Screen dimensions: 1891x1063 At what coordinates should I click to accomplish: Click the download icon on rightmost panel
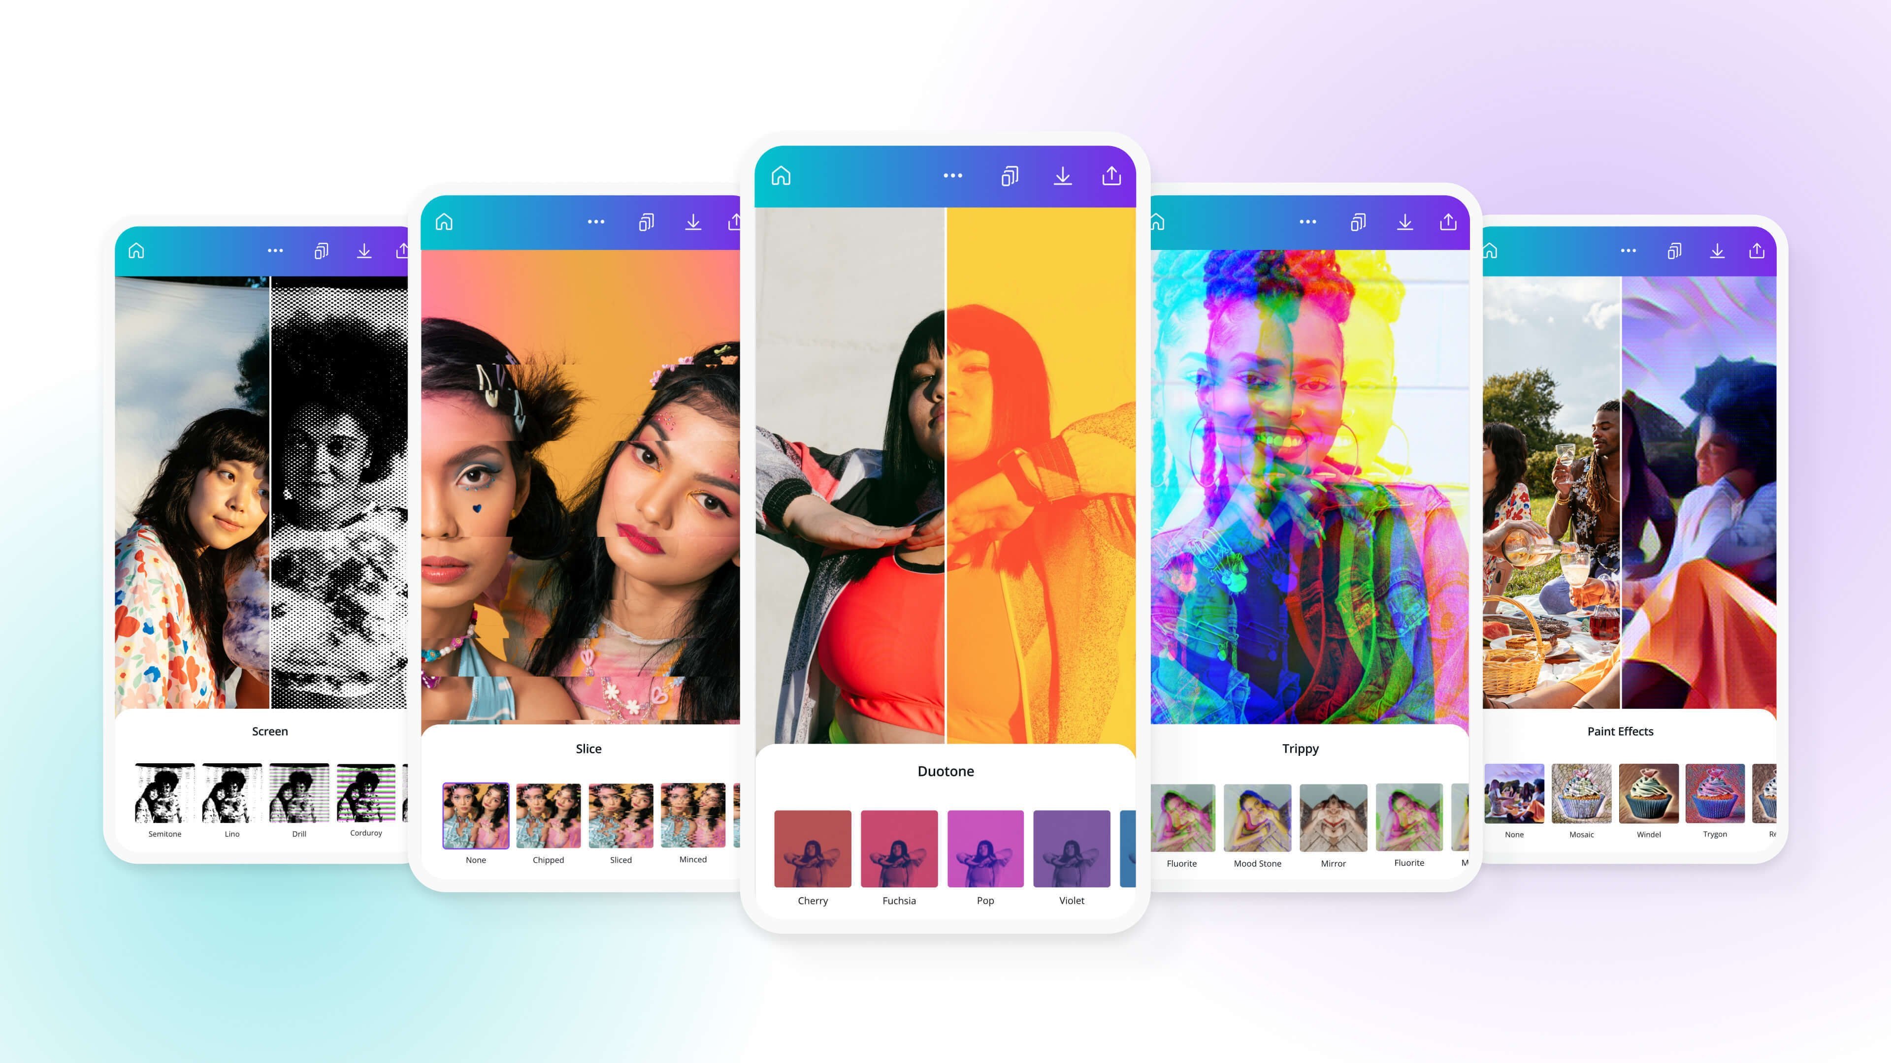click(1717, 252)
